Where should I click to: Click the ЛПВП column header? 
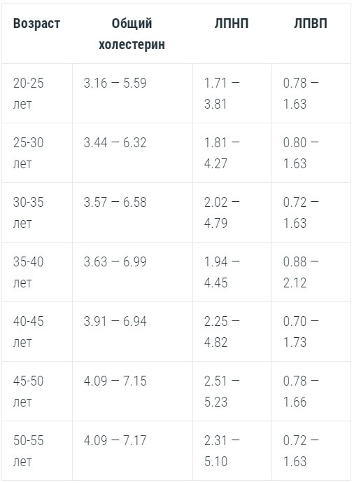point(311,23)
